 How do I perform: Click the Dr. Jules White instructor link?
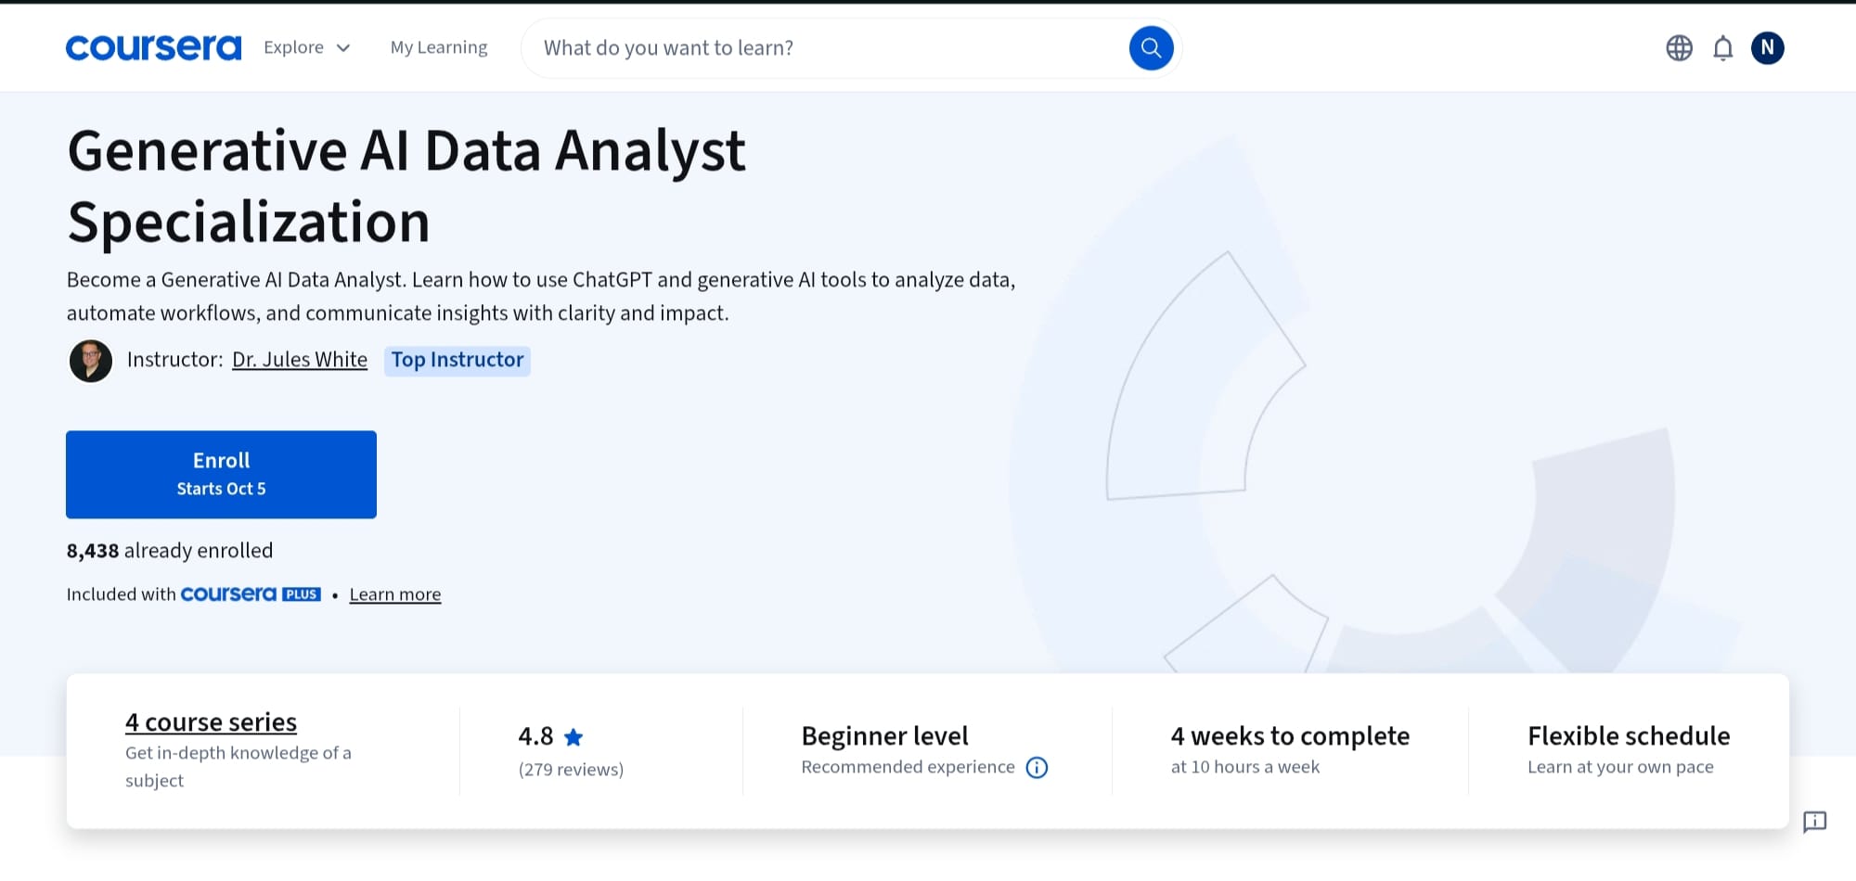pyautogui.click(x=299, y=359)
